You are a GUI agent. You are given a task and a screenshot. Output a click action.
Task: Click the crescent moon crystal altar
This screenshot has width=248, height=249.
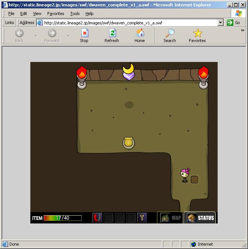tap(128, 72)
